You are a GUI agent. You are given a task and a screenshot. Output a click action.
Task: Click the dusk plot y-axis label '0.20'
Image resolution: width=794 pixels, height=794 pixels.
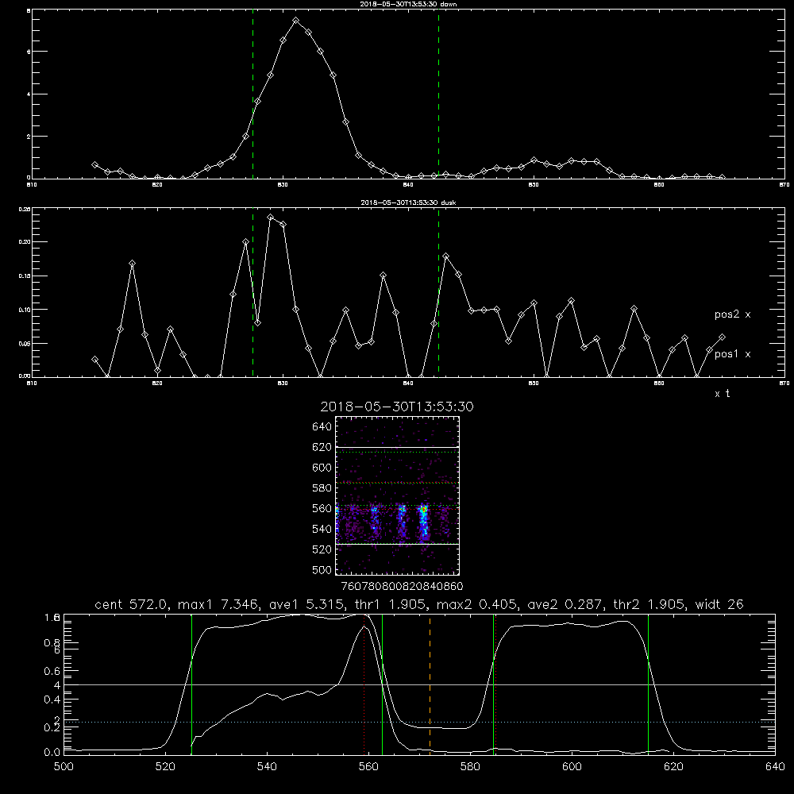pos(25,242)
